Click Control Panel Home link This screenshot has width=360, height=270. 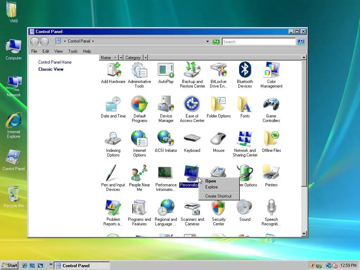click(55, 62)
